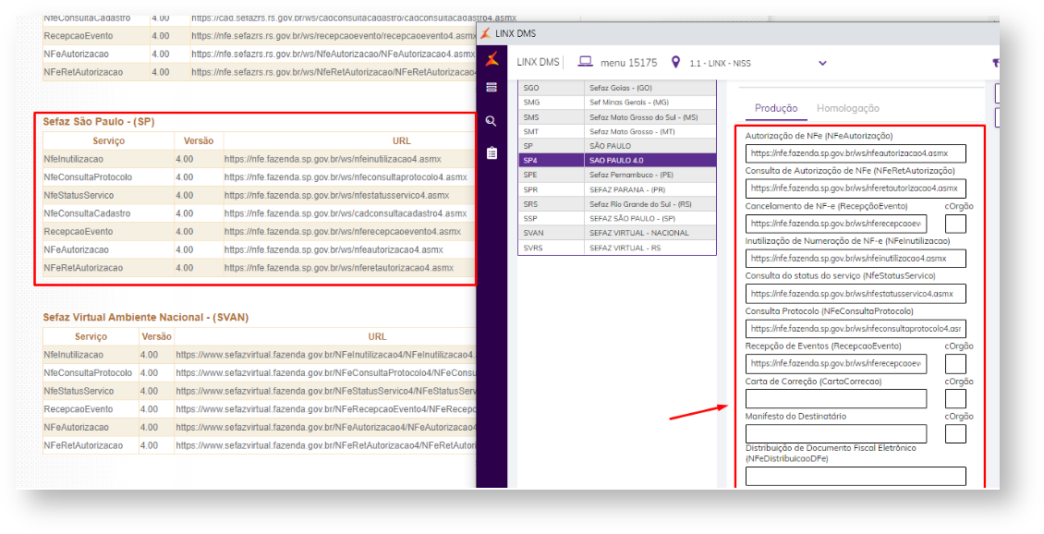Click SVAN NfeStatusServico URL in the document

coord(325,391)
